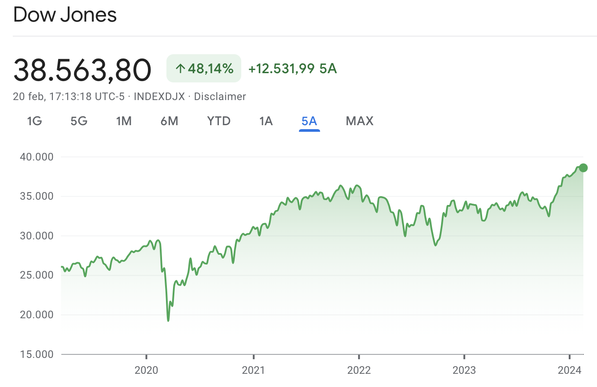Click the 2020 marker on the x-axis
The image size is (597, 387).
[x=146, y=369]
